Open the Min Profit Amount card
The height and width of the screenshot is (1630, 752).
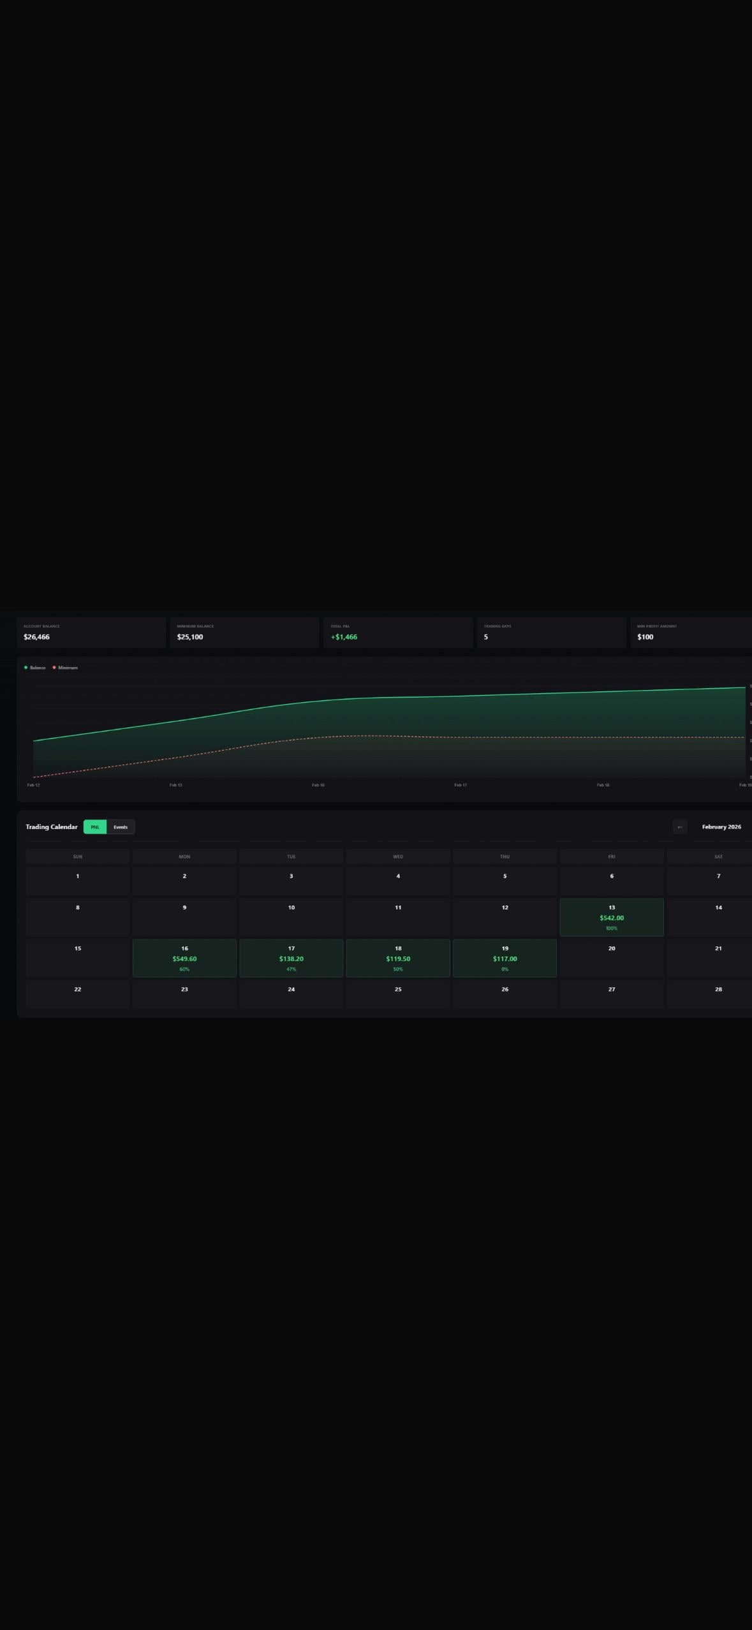coord(691,633)
